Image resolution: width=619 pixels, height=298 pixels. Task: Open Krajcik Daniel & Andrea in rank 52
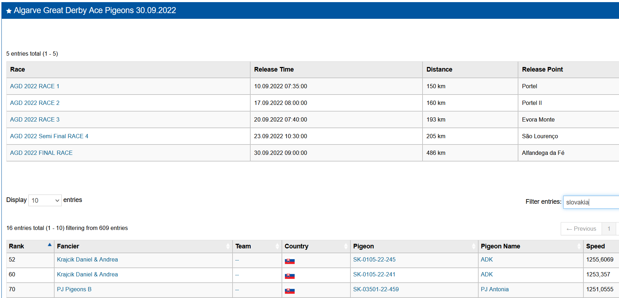point(87,259)
